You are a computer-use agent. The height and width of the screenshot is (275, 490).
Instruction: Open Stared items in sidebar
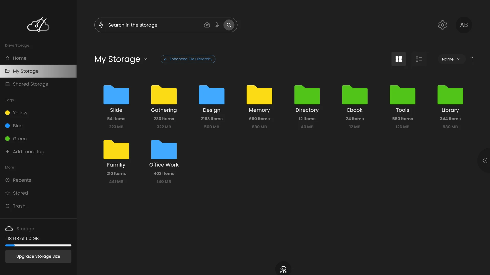tap(38, 193)
